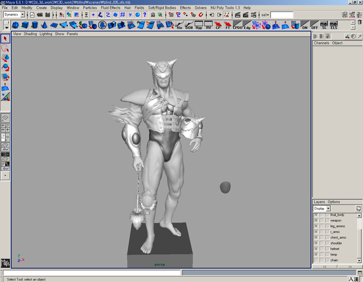
Task: Toggle visibility of the weapon layer
Action: click(316, 220)
